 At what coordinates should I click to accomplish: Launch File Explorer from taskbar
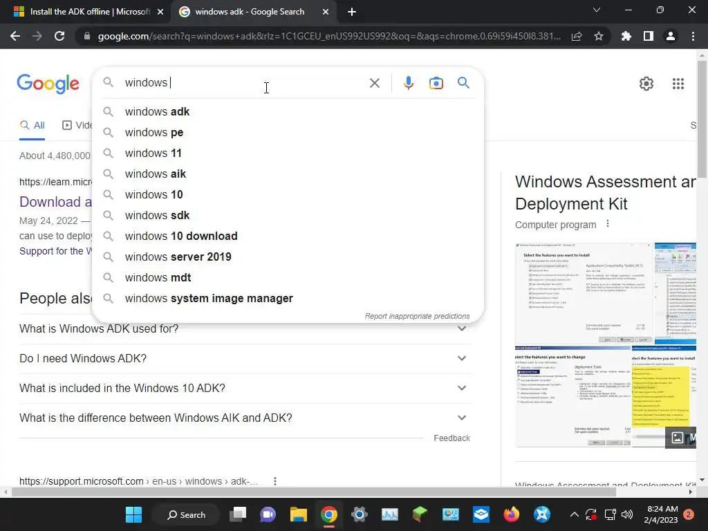click(x=298, y=514)
